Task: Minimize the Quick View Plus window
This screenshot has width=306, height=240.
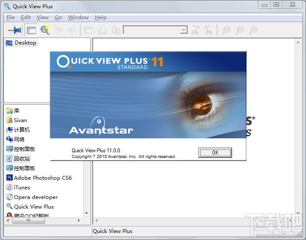Action: coord(264,4)
